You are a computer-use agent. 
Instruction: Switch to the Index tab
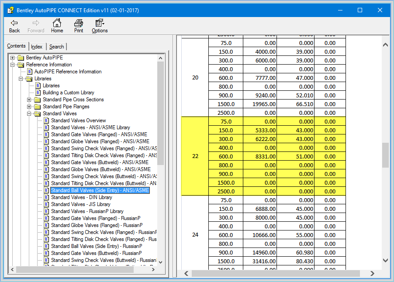tap(37, 47)
